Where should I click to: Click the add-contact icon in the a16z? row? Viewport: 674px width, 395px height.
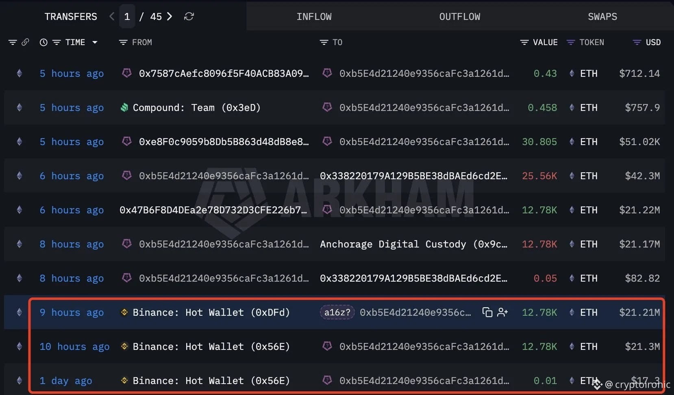tap(502, 312)
